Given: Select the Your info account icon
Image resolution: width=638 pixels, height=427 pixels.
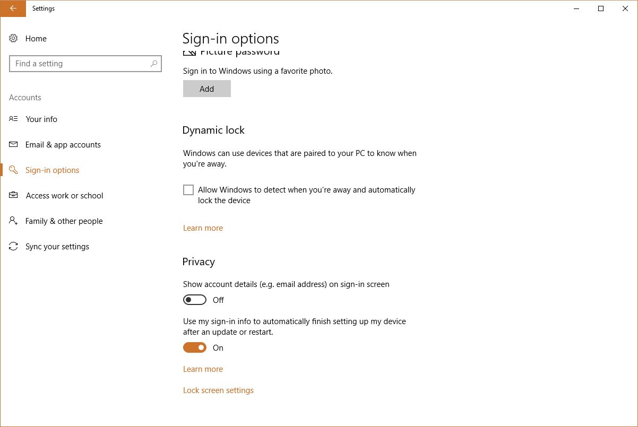Looking at the screenshot, I should [x=13, y=119].
